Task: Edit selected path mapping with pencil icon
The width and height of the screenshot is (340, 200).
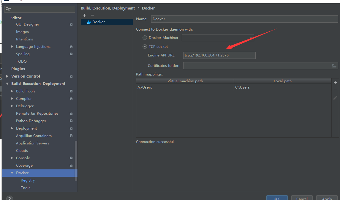Action: (x=335, y=97)
